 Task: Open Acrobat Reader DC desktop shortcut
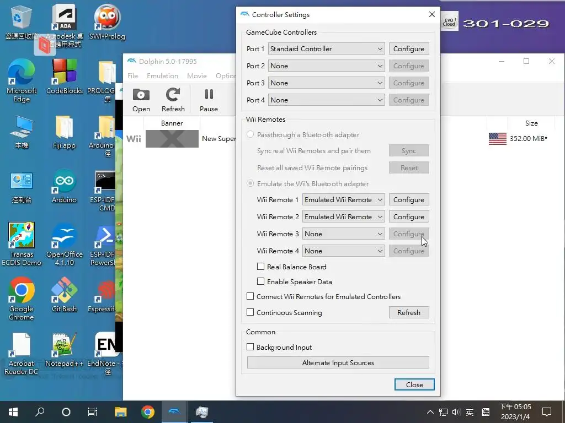tap(22, 353)
